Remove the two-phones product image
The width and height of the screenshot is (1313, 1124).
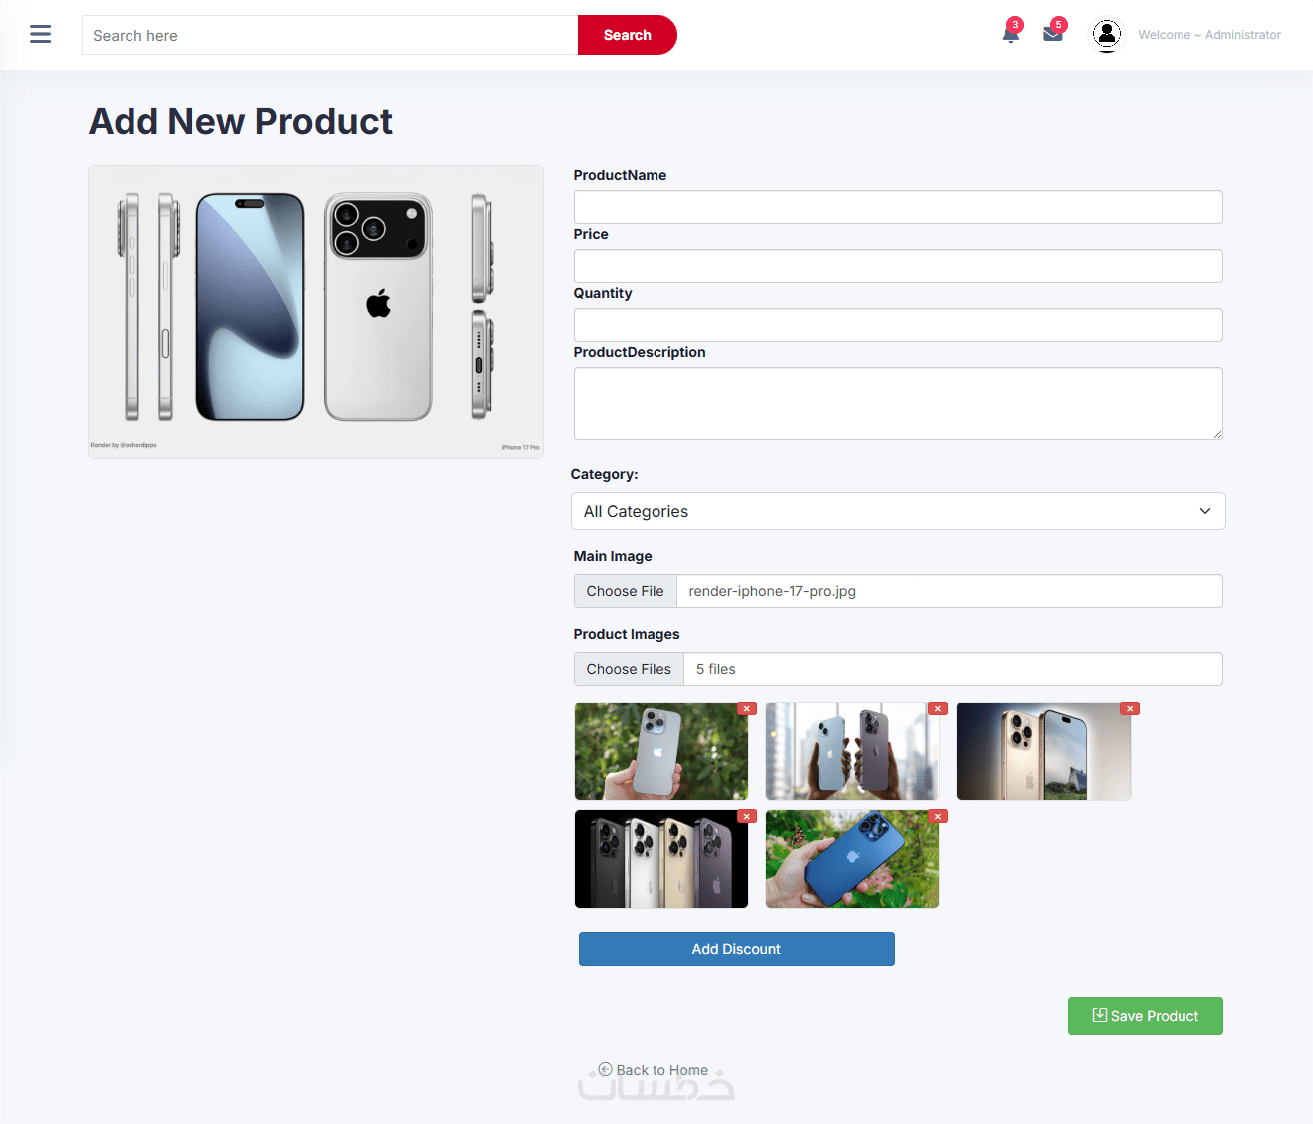pos(938,708)
